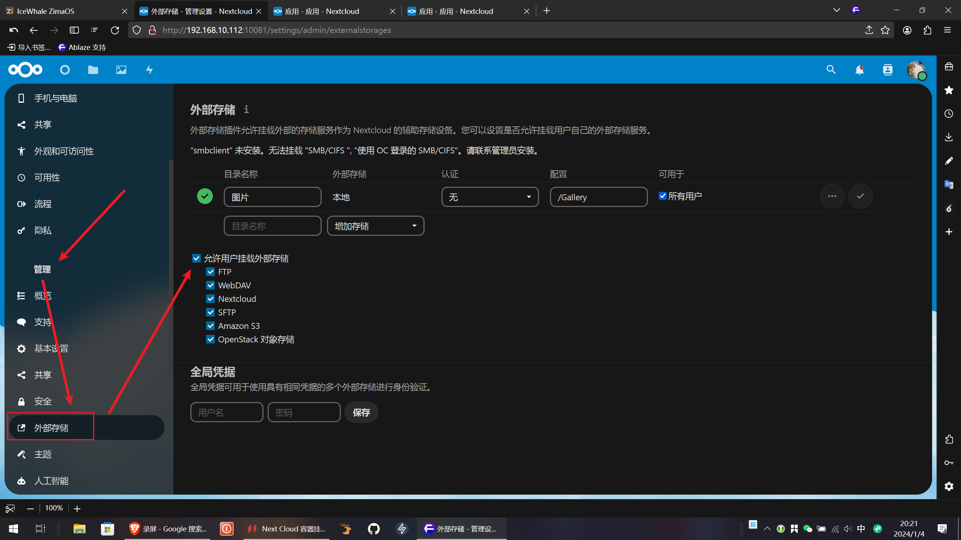Open 隐私 settings section

[x=86, y=230]
